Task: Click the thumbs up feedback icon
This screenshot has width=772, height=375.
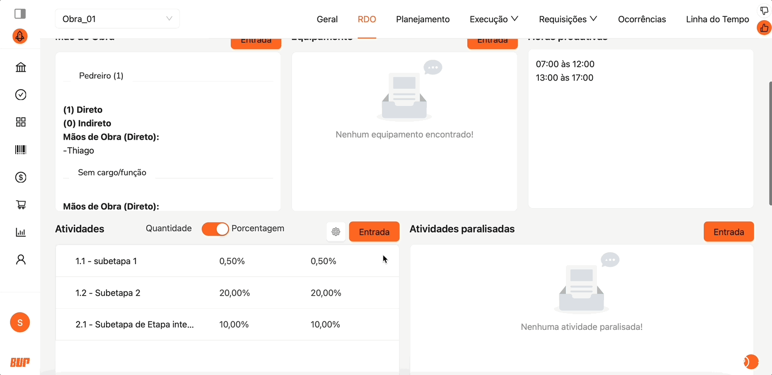Action: (764, 28)
